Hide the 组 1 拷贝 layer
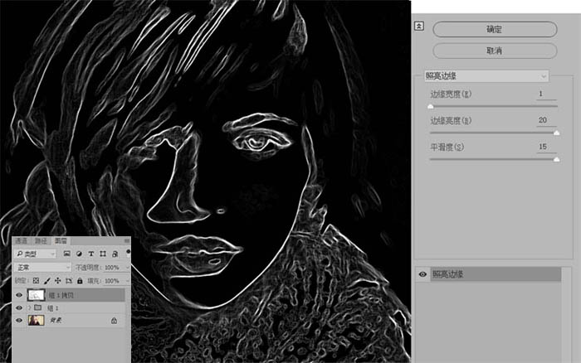 (x=19, y=295)
